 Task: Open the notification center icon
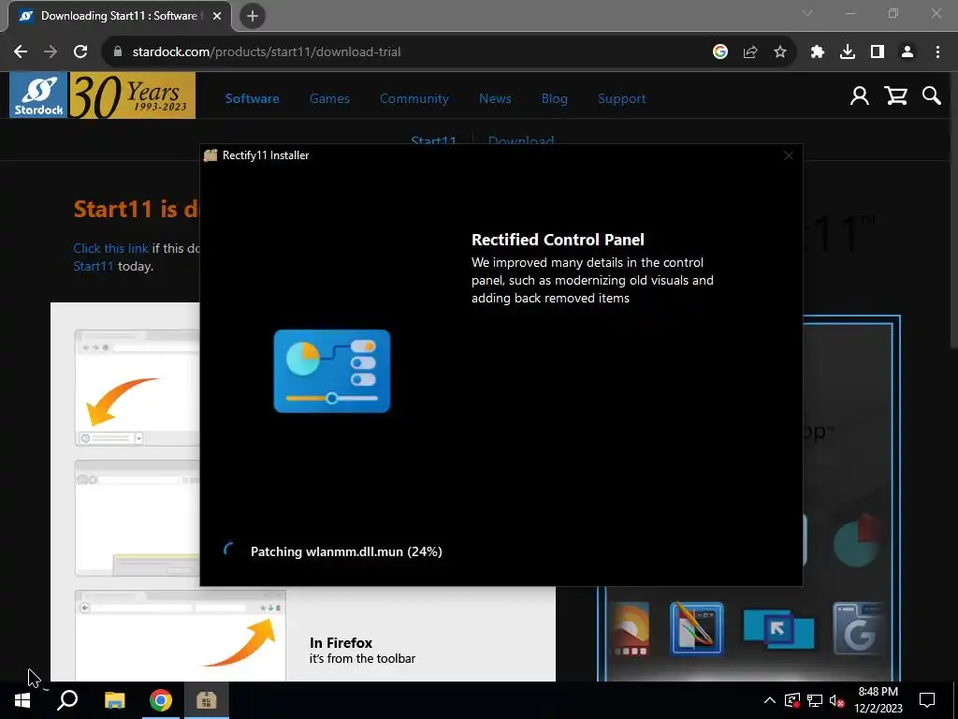[927, 700]
